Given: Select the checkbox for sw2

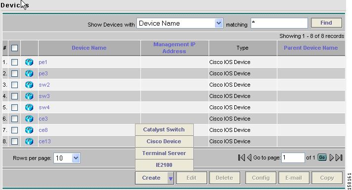Looking at the screenshot, I should 14,85.
